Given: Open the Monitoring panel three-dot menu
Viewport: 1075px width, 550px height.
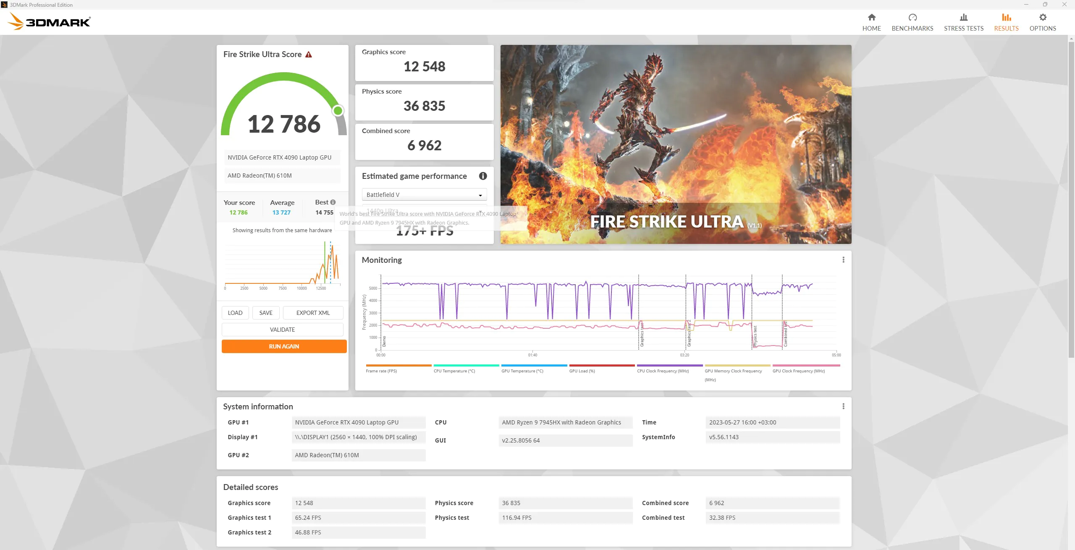Looking at the screenshot, I should 843,260.
